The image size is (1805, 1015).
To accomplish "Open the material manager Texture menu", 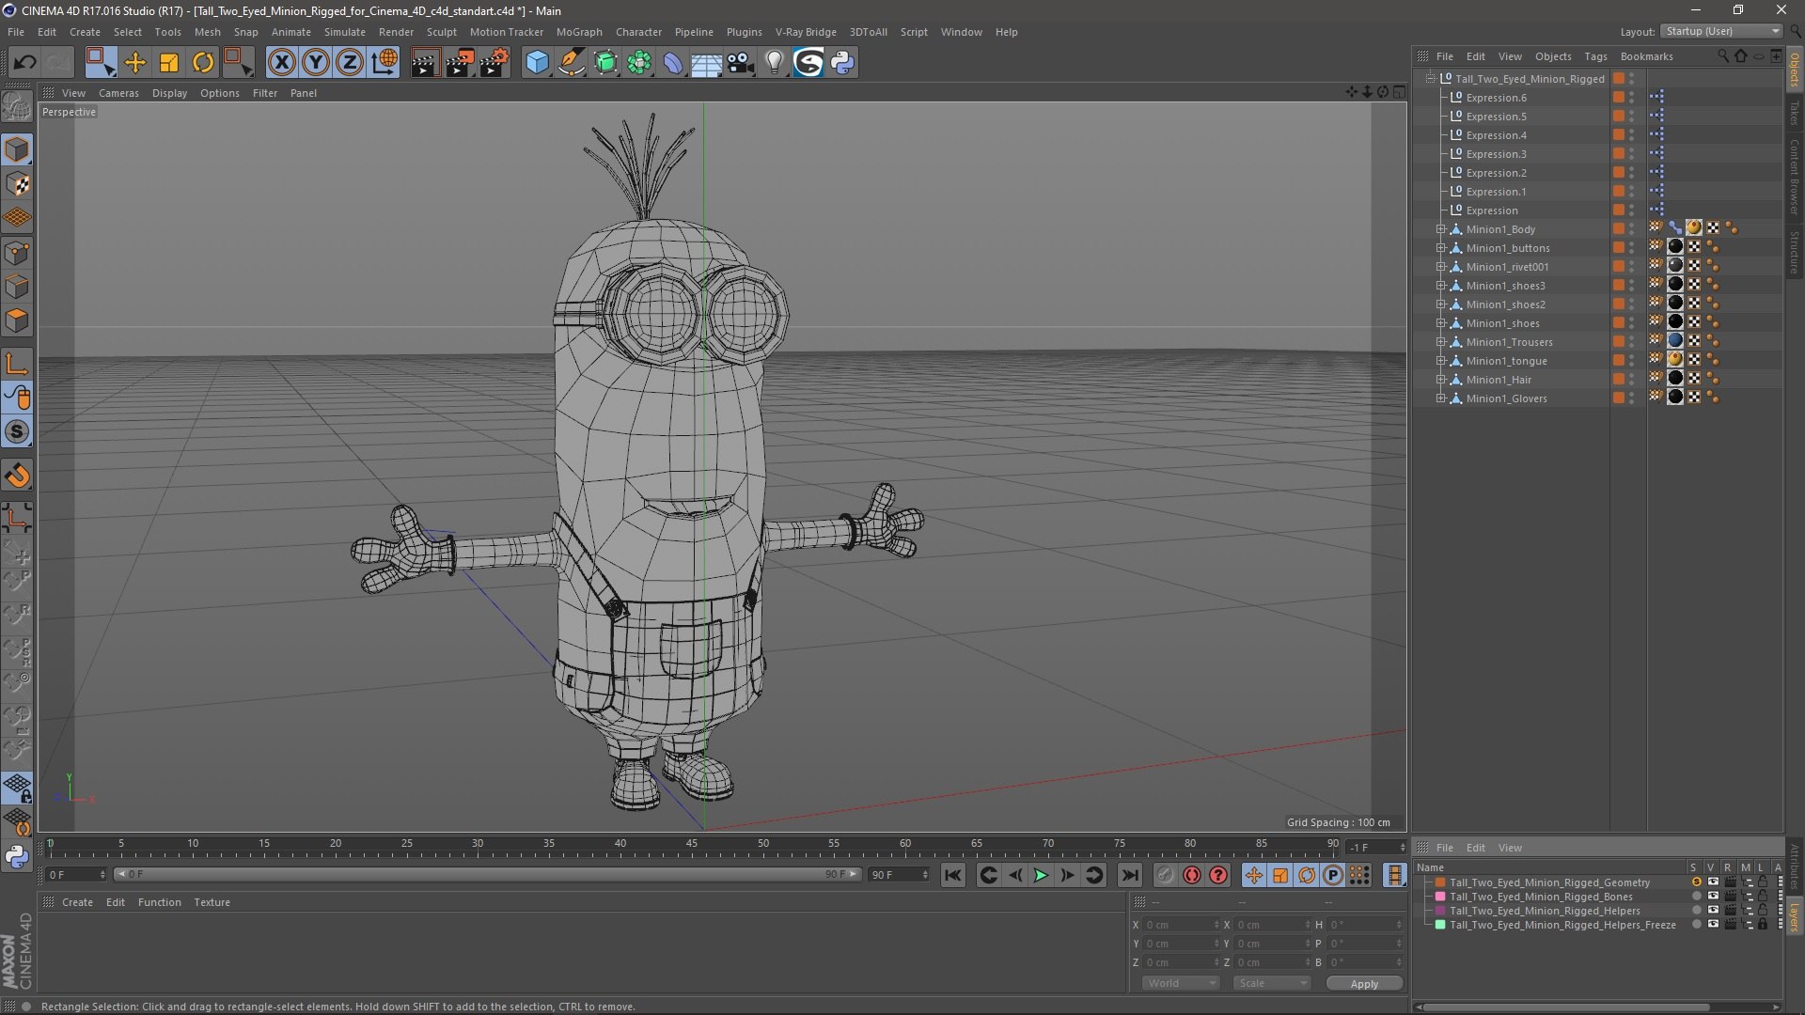I will 212,902.
